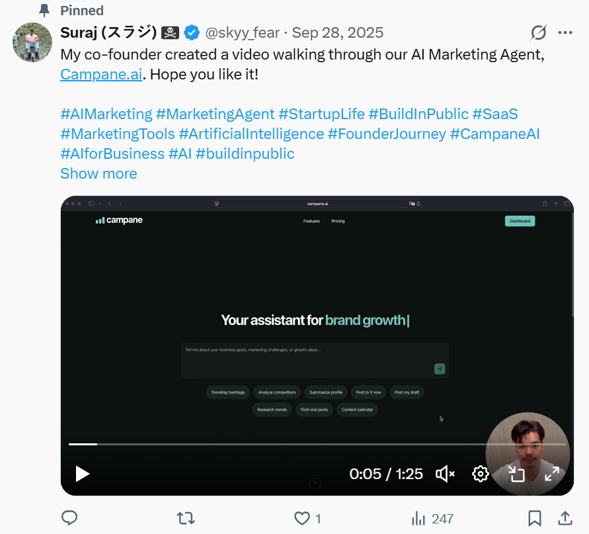Viewport: 589px width, 534px height.
Task: Open the Campane.ai link
Action: click(x=101, y=74)
